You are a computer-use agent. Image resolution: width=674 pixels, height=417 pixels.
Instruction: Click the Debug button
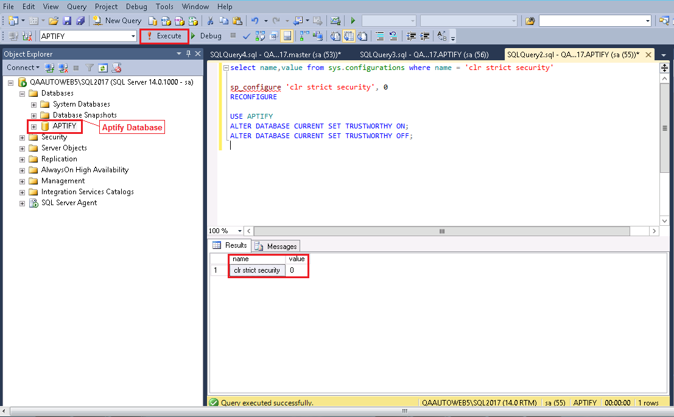pyautogui.click(x=206, y=36)
